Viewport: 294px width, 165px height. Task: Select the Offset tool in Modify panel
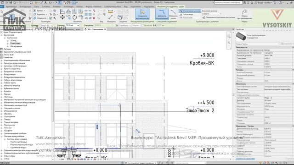point(68,11)
